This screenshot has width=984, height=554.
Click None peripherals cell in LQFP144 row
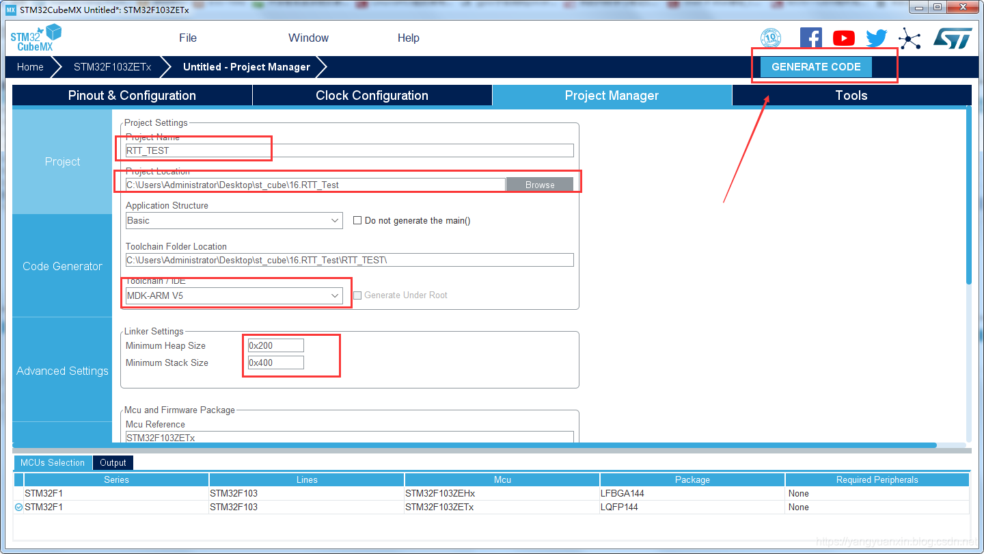tap(877, 507)
